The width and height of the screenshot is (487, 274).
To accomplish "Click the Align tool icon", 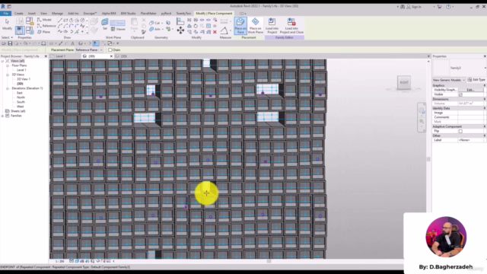I will 180,21.
